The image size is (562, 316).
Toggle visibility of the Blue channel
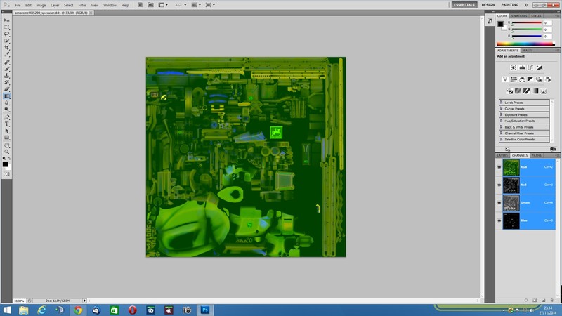pos(499,220)
